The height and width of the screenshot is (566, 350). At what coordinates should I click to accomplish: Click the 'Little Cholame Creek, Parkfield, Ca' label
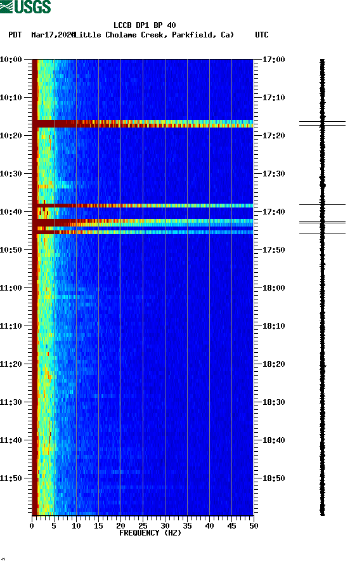pyautogui.click(x=153, y=35)
